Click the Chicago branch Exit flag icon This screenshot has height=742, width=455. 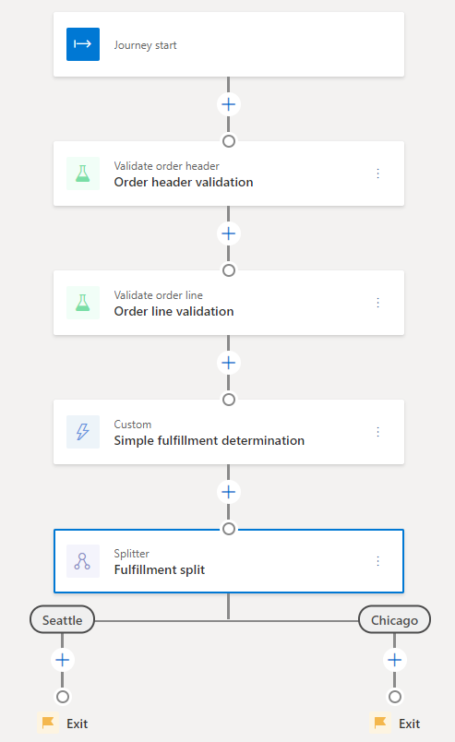point(380,723)
